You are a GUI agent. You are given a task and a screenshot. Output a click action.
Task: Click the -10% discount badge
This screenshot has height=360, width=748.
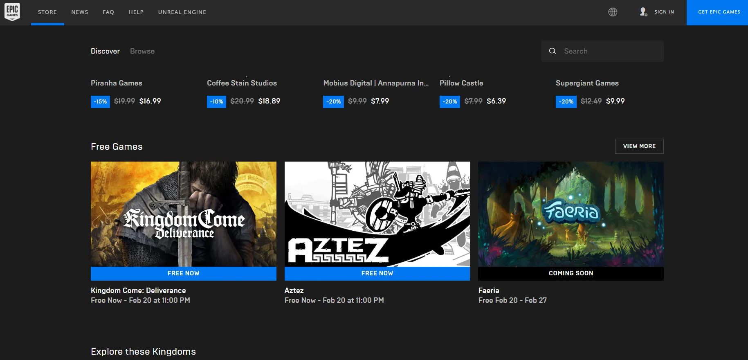pos(216,101)
